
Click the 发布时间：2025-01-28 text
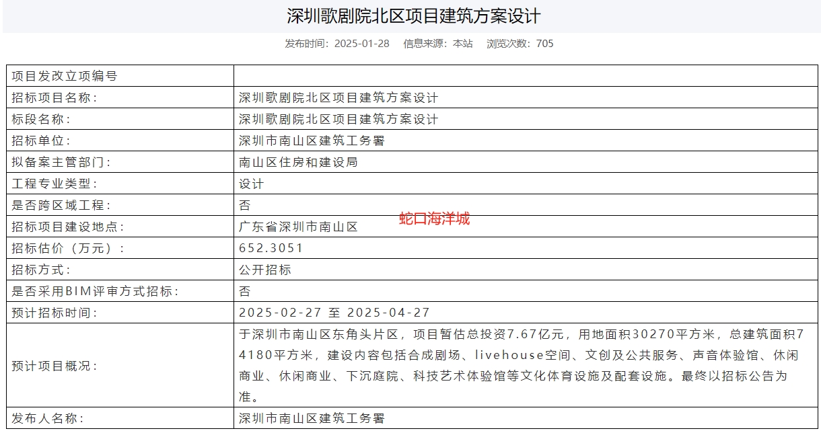tap(337, 44)
